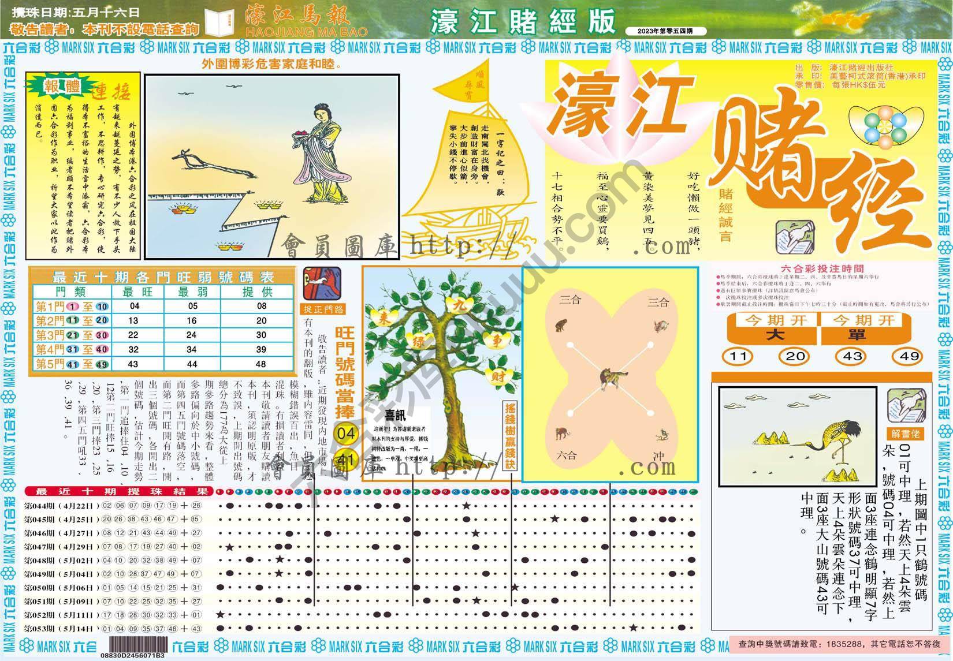Click cell 39 in the 第4門 row
Viewport: 953px width, 661px height.
pyautogui.click(x=261, y=349)
